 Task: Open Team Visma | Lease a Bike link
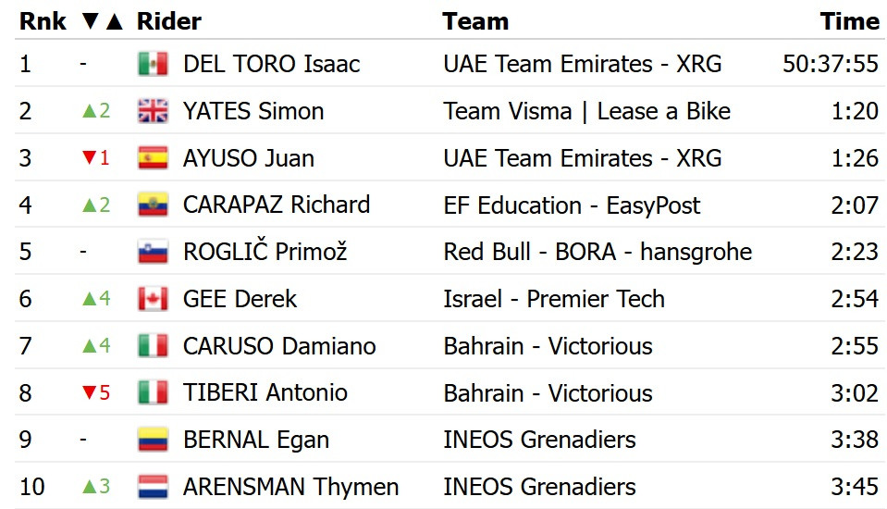tap(587, 111)
